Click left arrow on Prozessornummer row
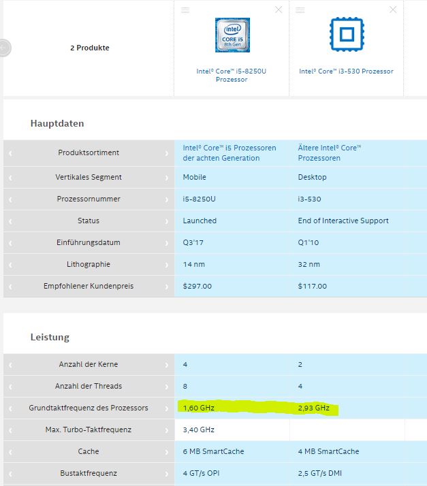Image resolution: width=427 pixels, height=486 pixels. (x=10, y=199)
